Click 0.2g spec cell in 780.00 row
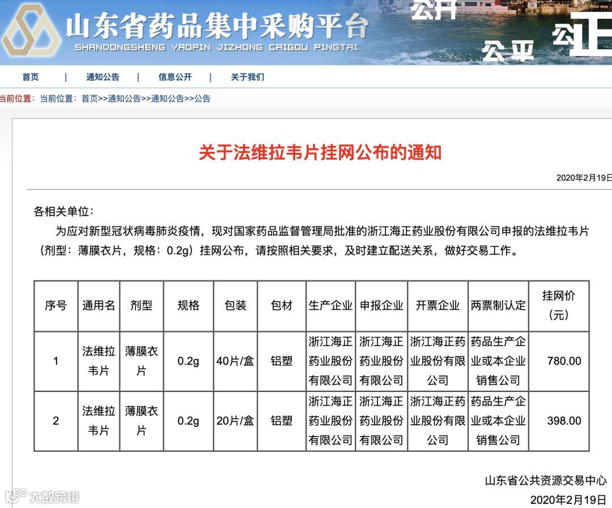Screen dimensions: 612x508 188,361
